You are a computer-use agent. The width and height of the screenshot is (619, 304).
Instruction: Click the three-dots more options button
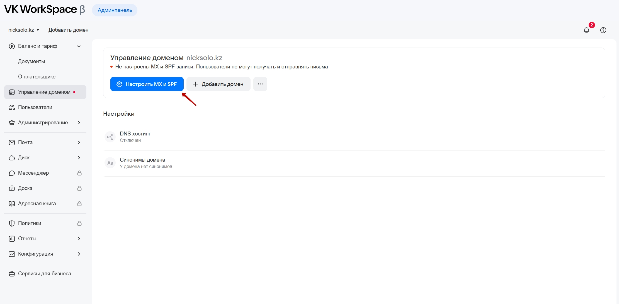260,84
